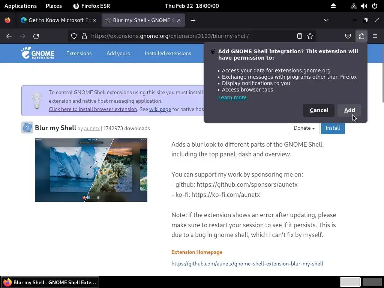
Task: Click the GNOME Extensions logo
Action: (x=38, y=53)
